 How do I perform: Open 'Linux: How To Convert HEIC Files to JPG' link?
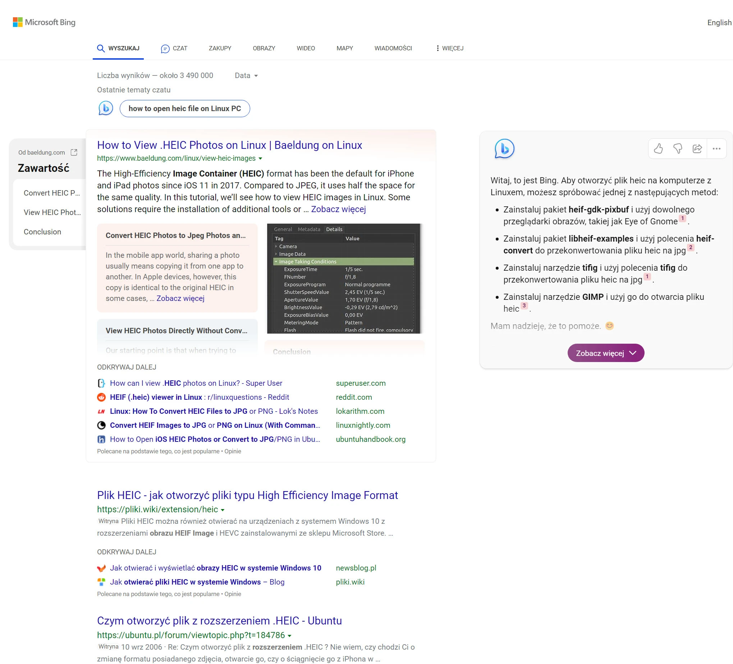(x=214, y=411)
